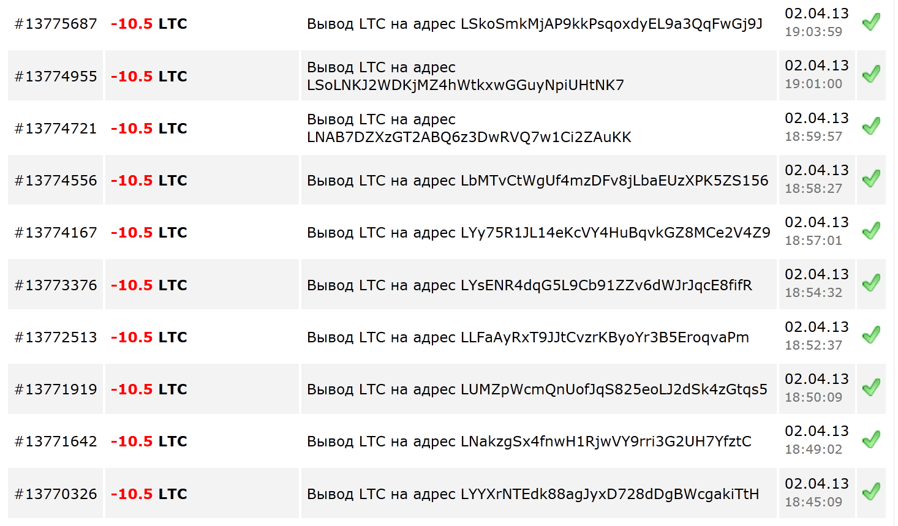Click the -10.5 LTC amount for #13773376
The height and width of the screenshot is (526, 898).
(x=149, y=285)
